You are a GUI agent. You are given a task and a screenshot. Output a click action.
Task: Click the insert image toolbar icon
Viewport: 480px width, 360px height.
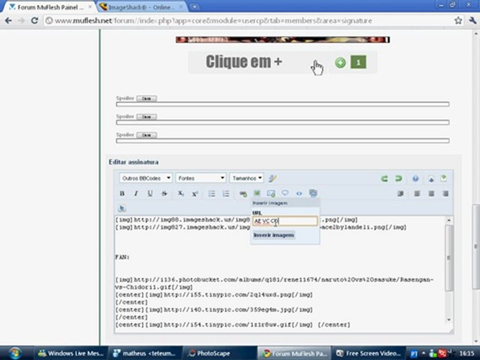click(257, 193)
